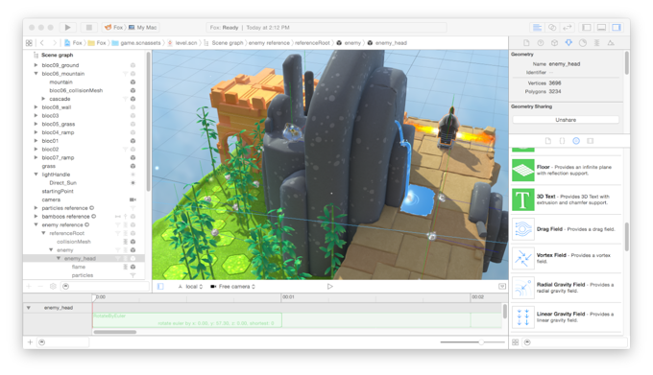Screen dimensions: 653x375
Task: Click the scene graph filter field
Action: pyautogui.click(x=106, y=287)
